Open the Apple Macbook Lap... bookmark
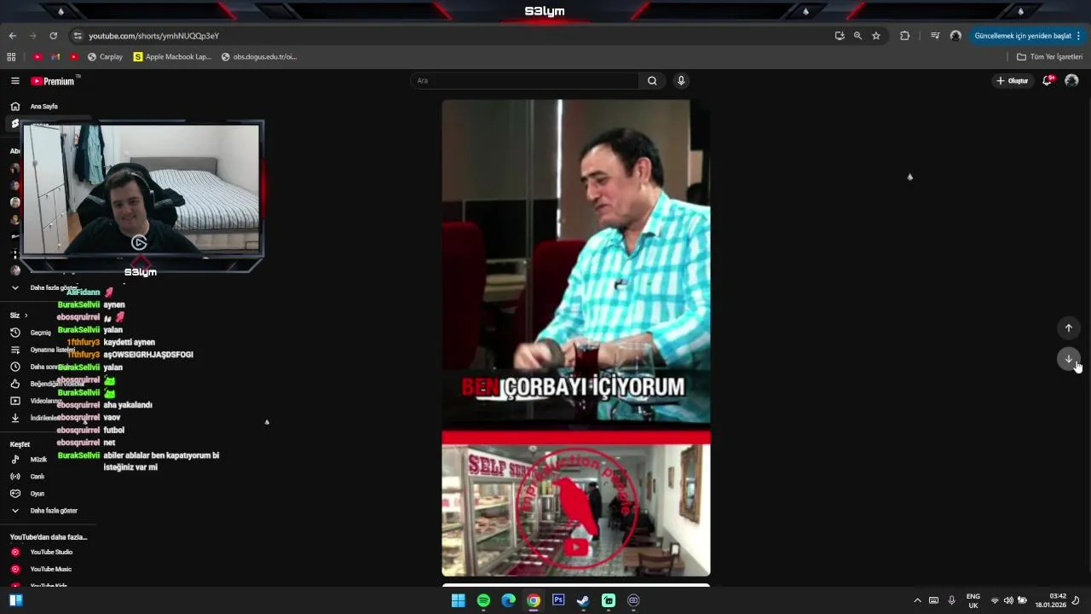This screenshot has height=614, width=1091. (x=172, y=57)
